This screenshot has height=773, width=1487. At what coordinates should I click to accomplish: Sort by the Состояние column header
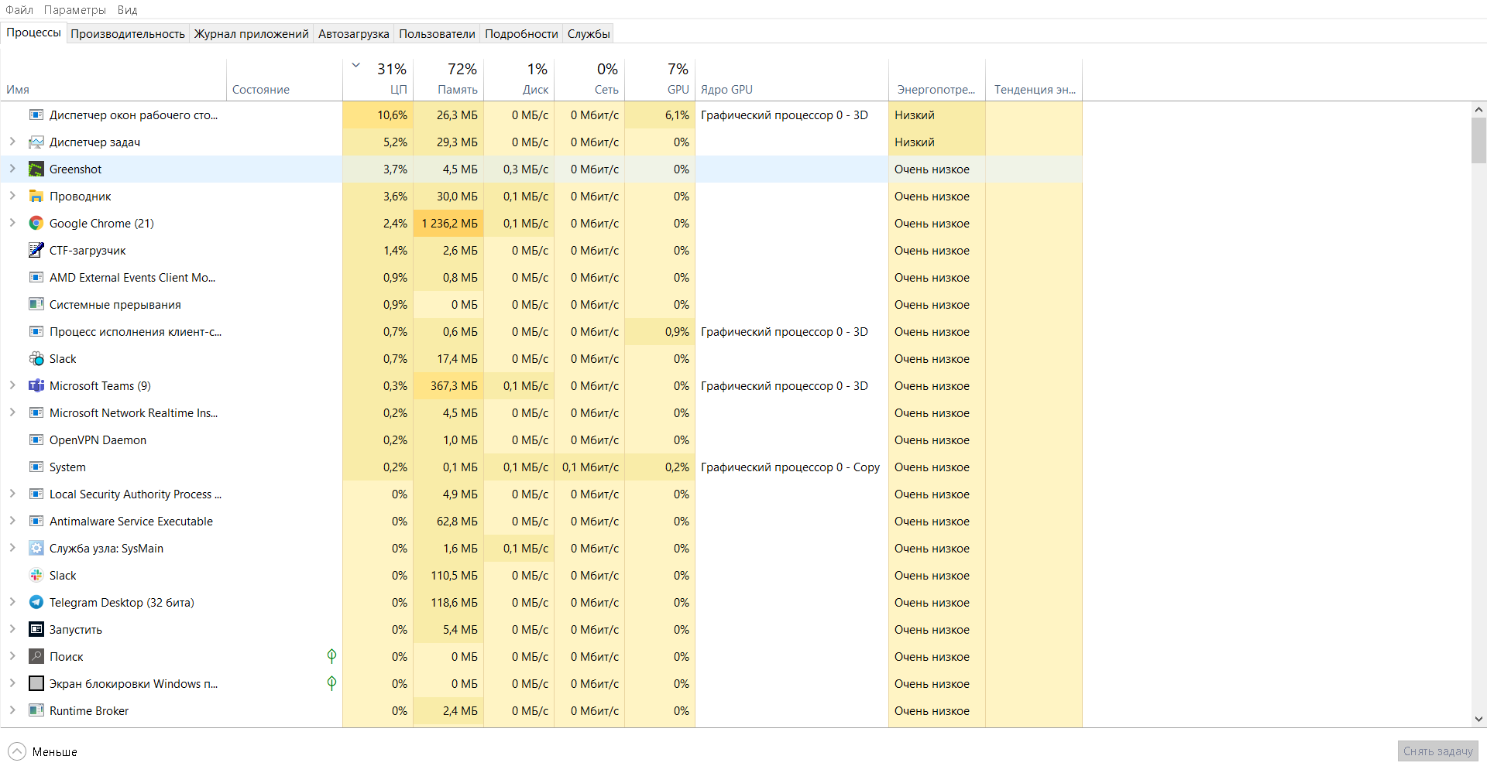tap(284, 80)
